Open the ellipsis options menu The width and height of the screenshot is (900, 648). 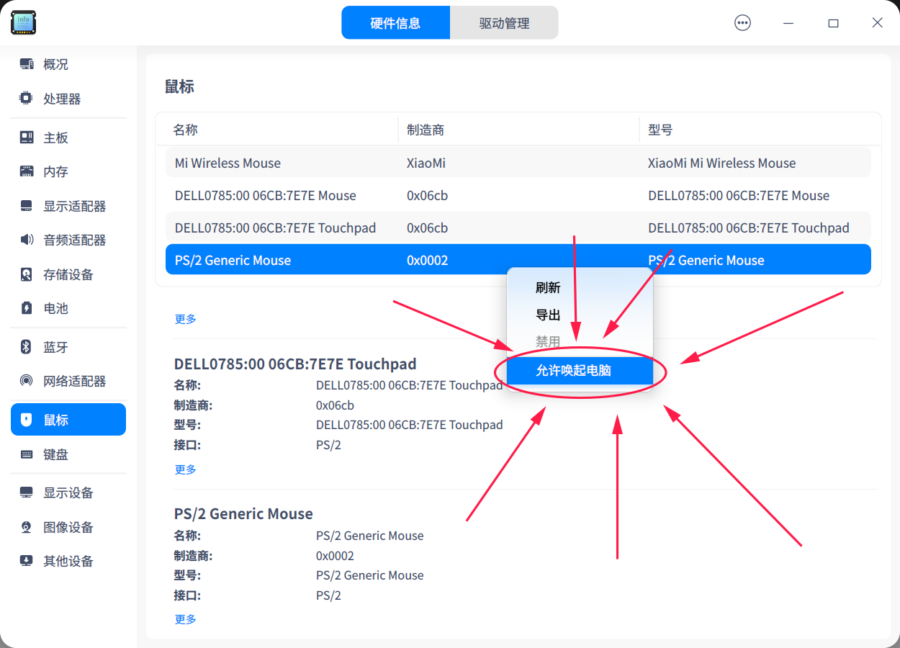(742, 22)
